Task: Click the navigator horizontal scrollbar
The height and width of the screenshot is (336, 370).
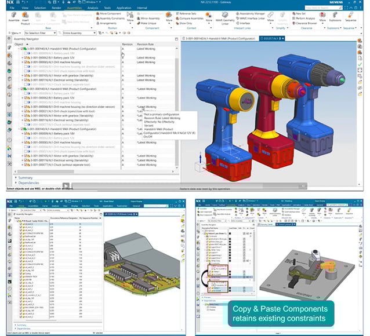Action: (x=46, y=171)
